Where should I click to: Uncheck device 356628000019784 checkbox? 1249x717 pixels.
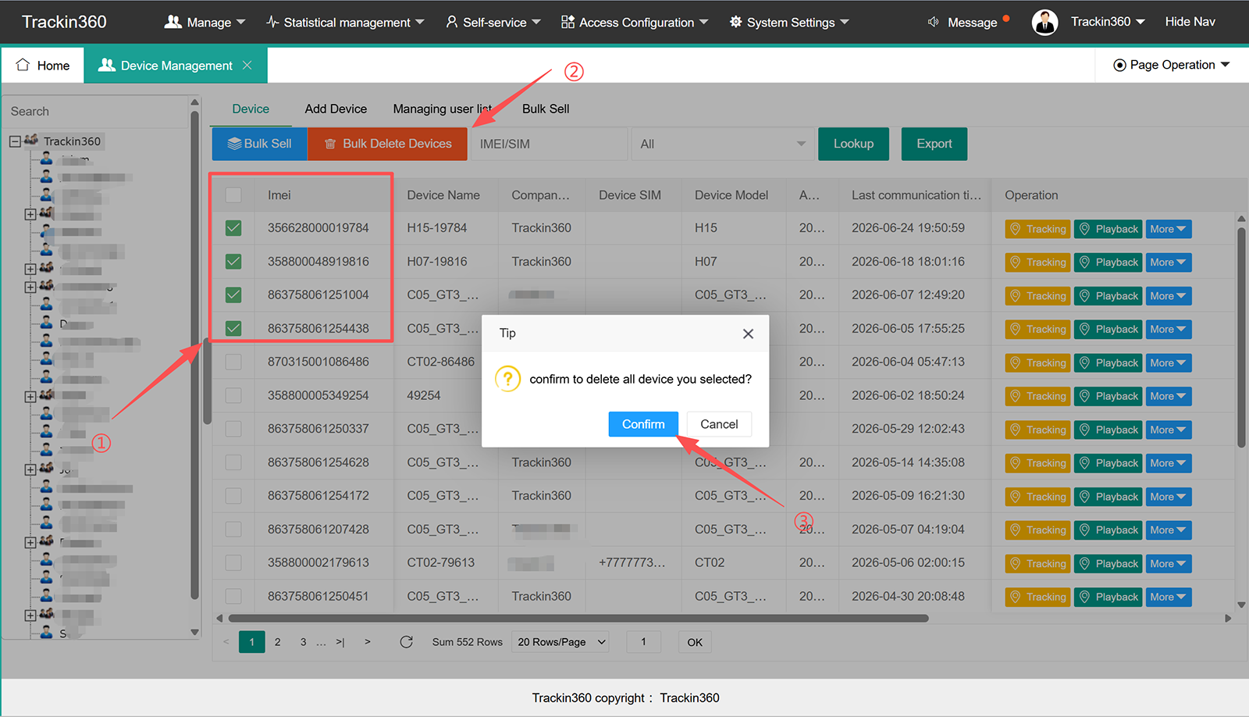[x=233, y=228]
